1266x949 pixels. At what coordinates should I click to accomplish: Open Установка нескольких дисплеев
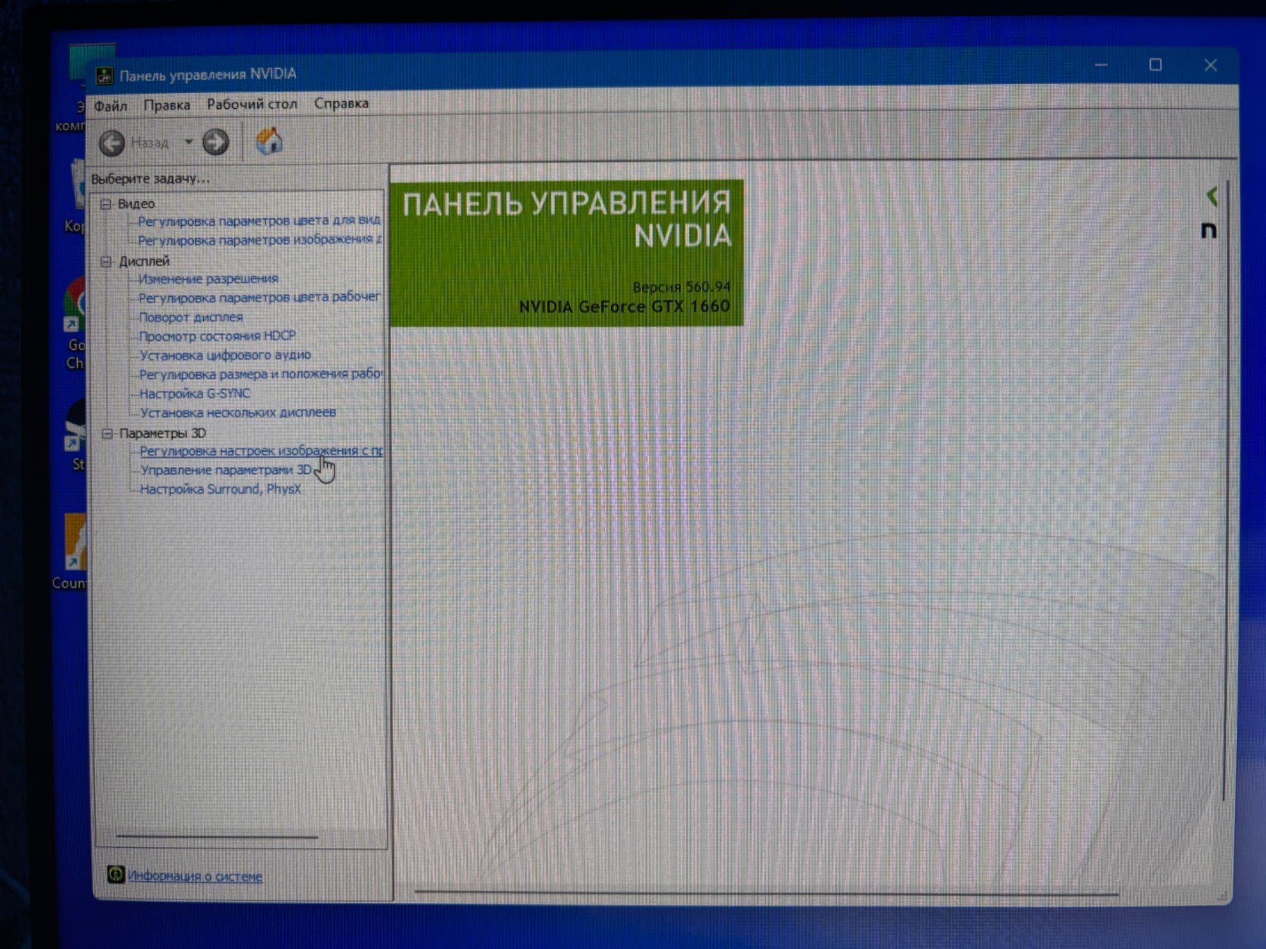(x=238, y=412)
